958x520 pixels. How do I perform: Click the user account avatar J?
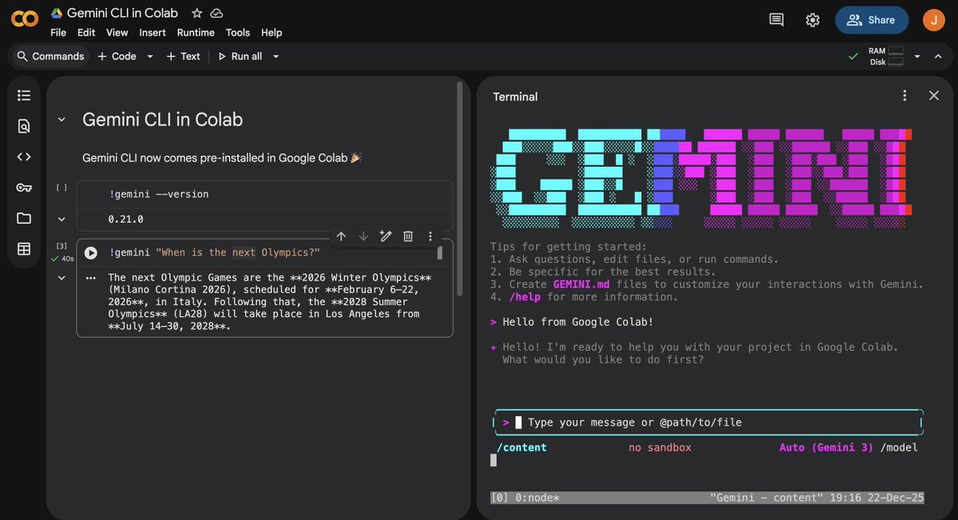tap(933, 20)
